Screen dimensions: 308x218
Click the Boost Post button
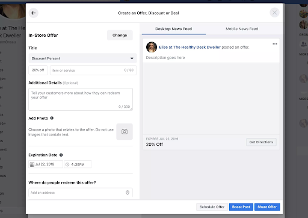point(241,207)
